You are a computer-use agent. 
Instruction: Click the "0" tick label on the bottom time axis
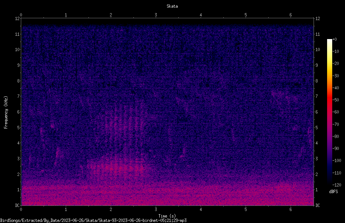coord(21,209)
